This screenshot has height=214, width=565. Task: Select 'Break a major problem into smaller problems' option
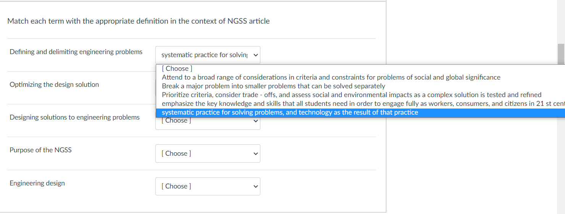point(273,86)
